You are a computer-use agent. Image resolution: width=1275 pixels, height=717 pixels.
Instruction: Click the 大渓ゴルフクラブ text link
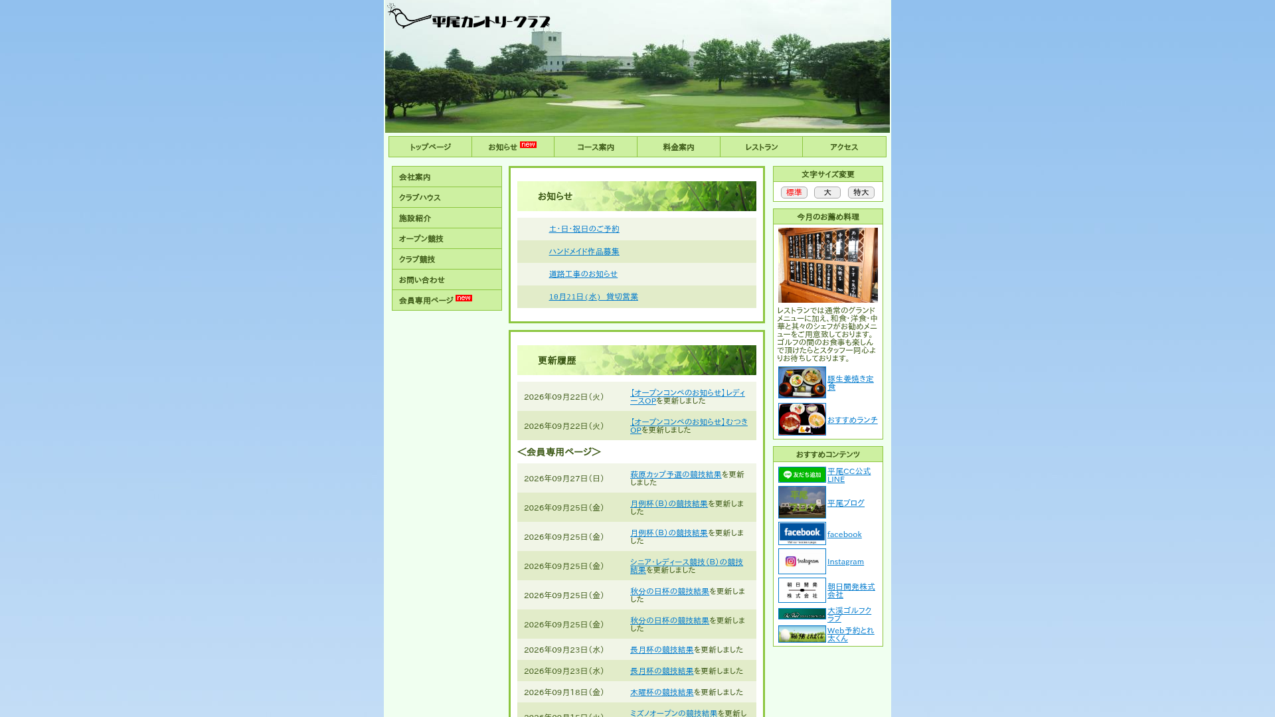849,614
